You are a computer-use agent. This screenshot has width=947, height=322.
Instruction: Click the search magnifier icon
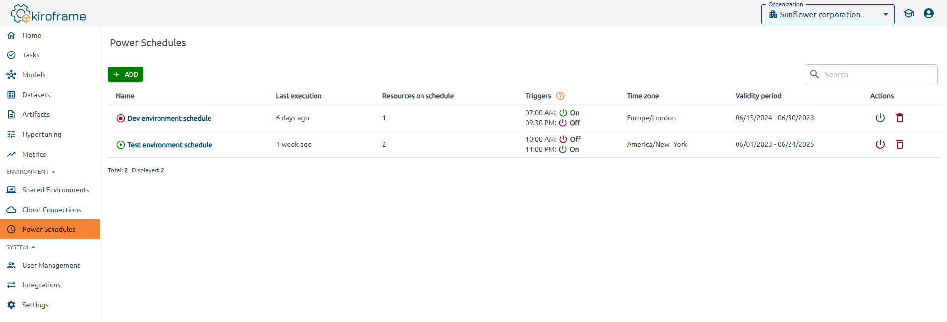(815, 74)
